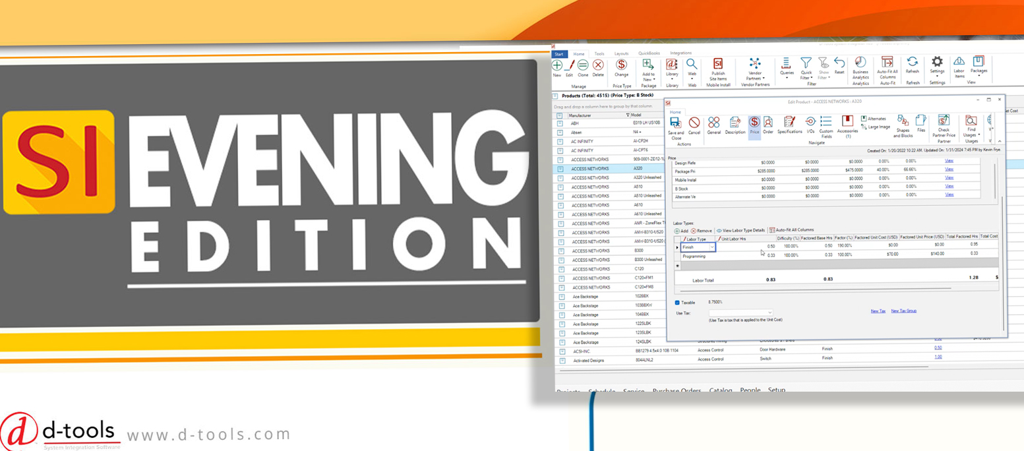Viewport: 1024px width, 451px height.
Task: Click Remove under Labor Types
Action: point(702,230)
